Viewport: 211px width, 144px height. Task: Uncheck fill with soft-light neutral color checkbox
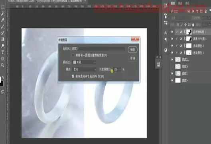point(73,76)
